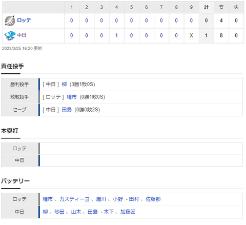Click ロッテ's 1st inning score
246x225 pixels.
72,21
